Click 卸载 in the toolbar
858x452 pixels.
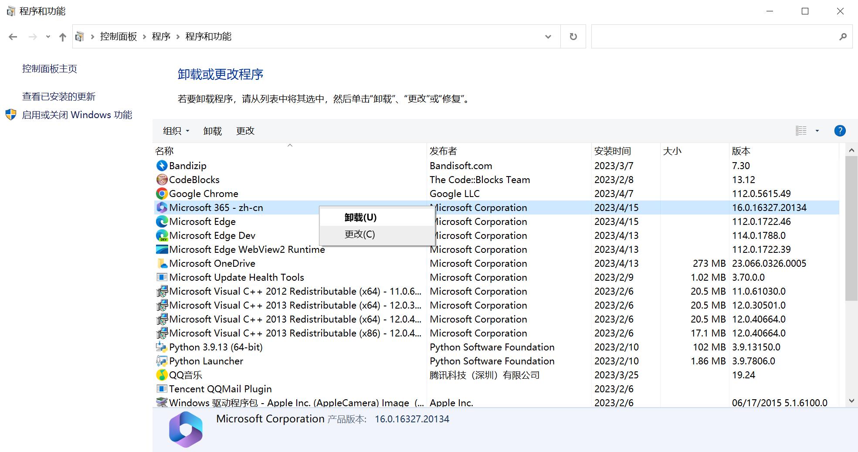pos(213,131)
